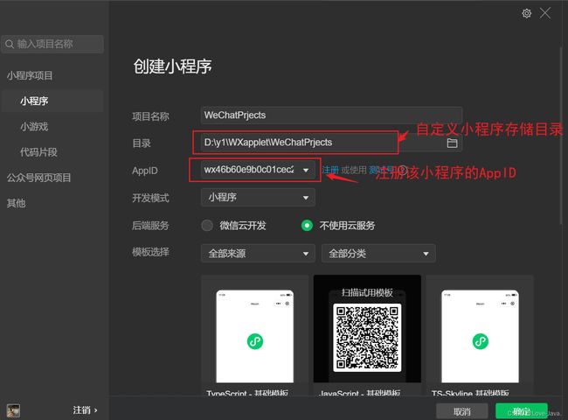Screen dimensions: 568x420
Task: Open the 全部来源 template source dropdown
Action: tap(258, 253)
